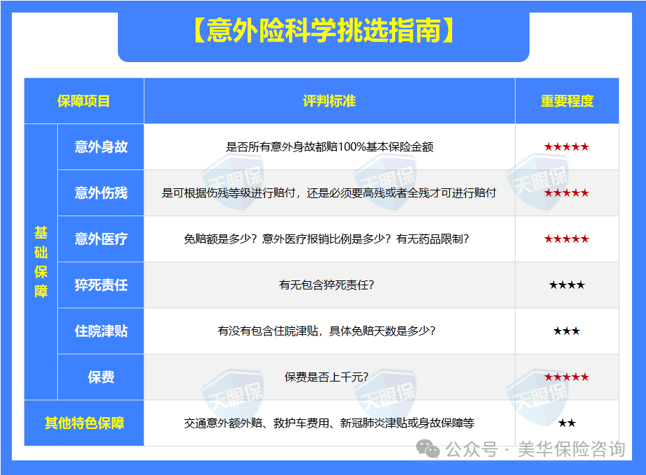Open the 评判标准 header
This screenshot has height=475, width=646.
329,100
